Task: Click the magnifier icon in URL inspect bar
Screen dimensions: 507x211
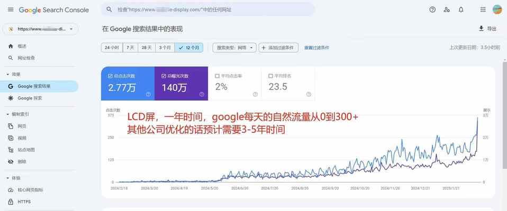Action: 110,9
